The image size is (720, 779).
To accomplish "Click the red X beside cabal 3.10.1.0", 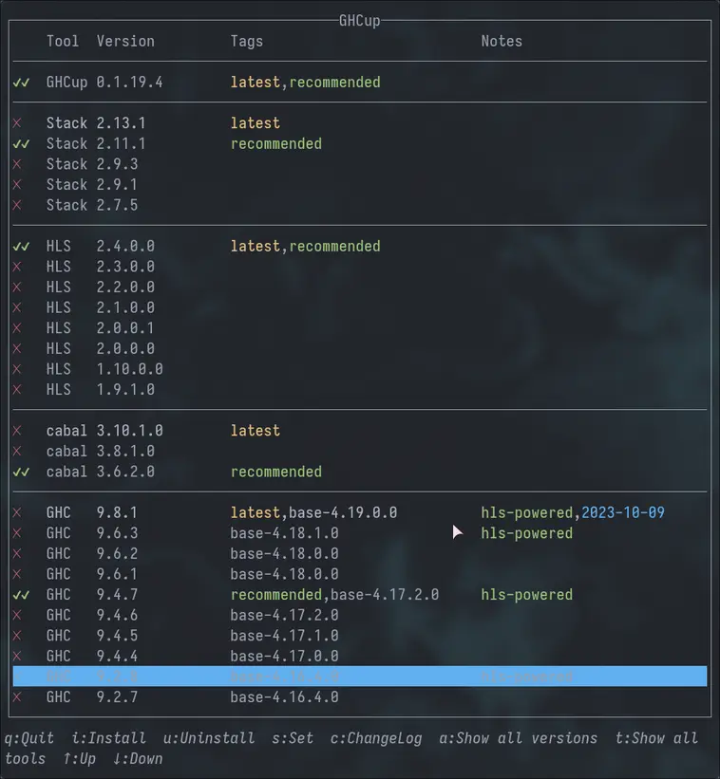I will 17,431.
